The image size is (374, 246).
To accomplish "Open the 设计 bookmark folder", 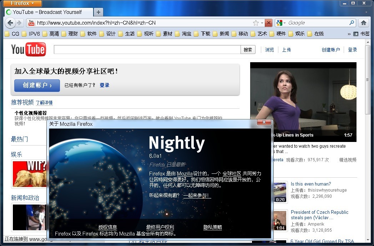I will tap(107, 34).
